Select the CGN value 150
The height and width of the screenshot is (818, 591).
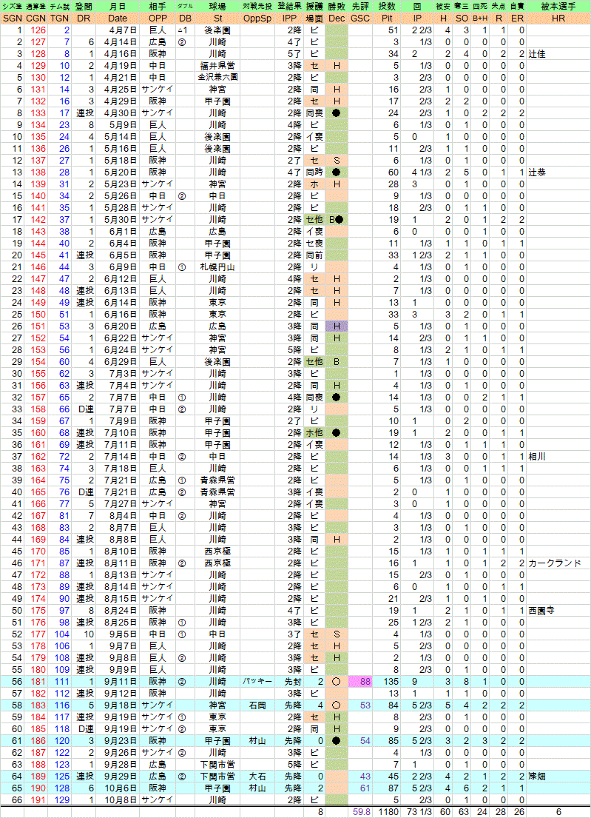[x=38, y=315]
